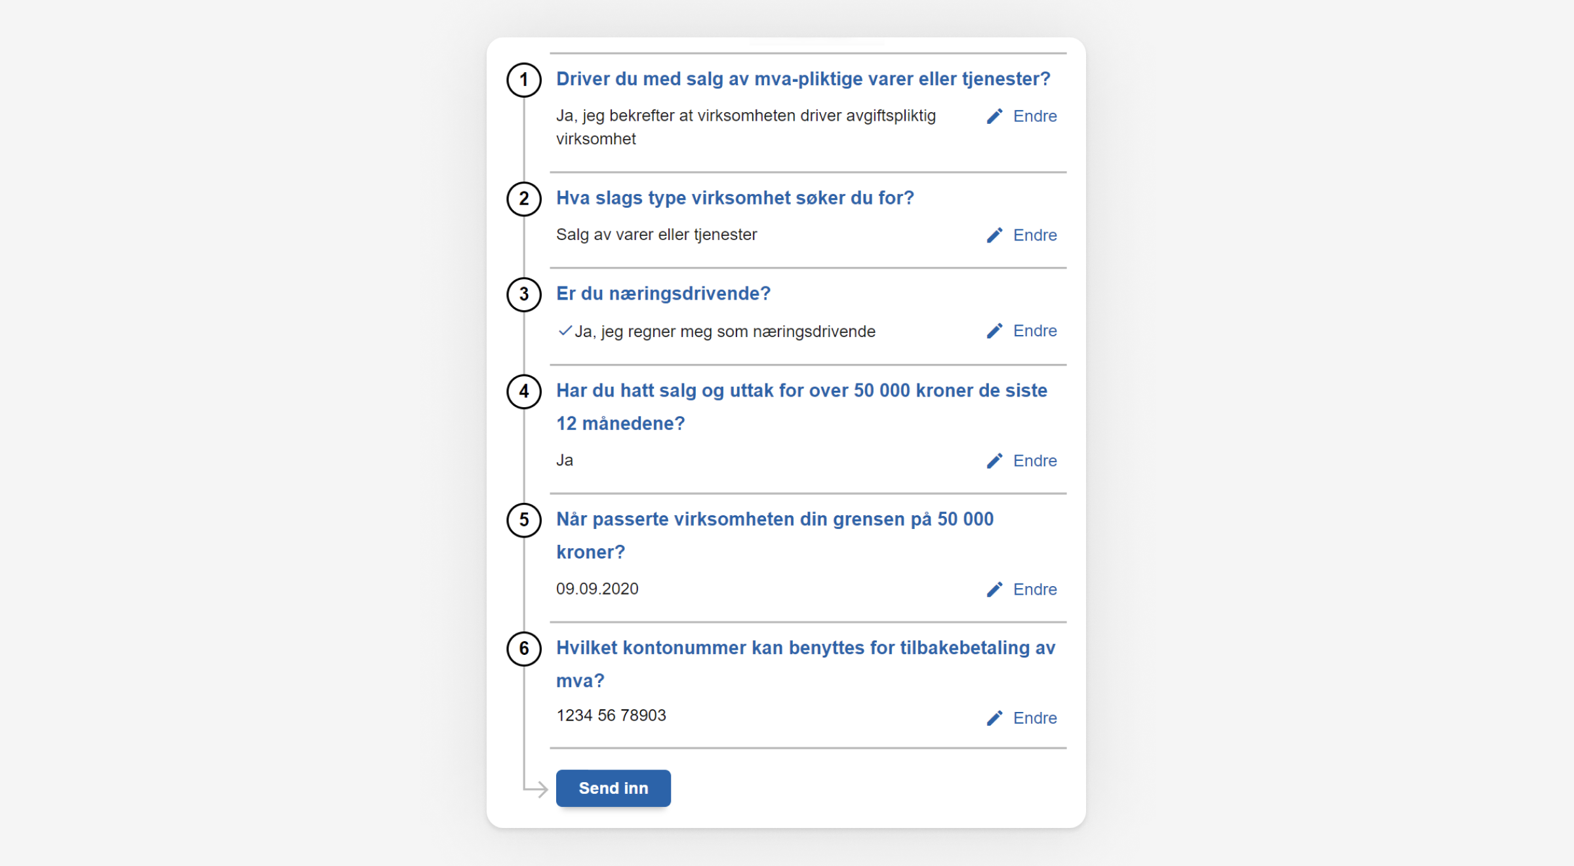This screenshot has width=1574, height=866.
Task: Click the pencil icon beside the date 09.09.2020
Action: click(x=994, y=589)
